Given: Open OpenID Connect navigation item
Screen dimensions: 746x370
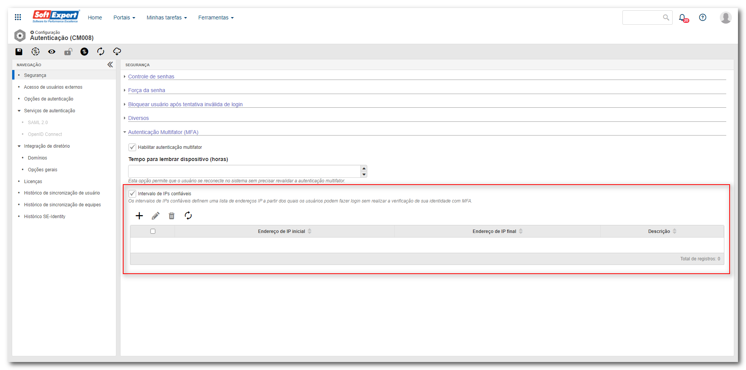Looking at the screenshot, I should click(45, 134).
